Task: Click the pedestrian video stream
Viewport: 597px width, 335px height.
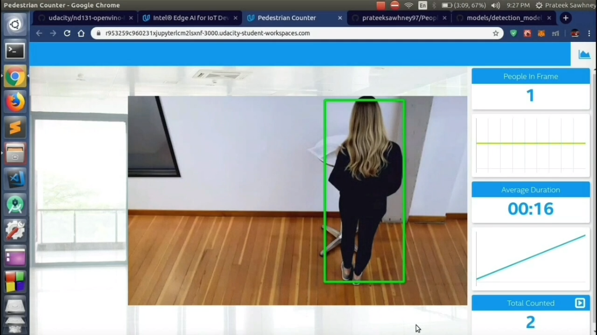Action: (x=297, y=201)
